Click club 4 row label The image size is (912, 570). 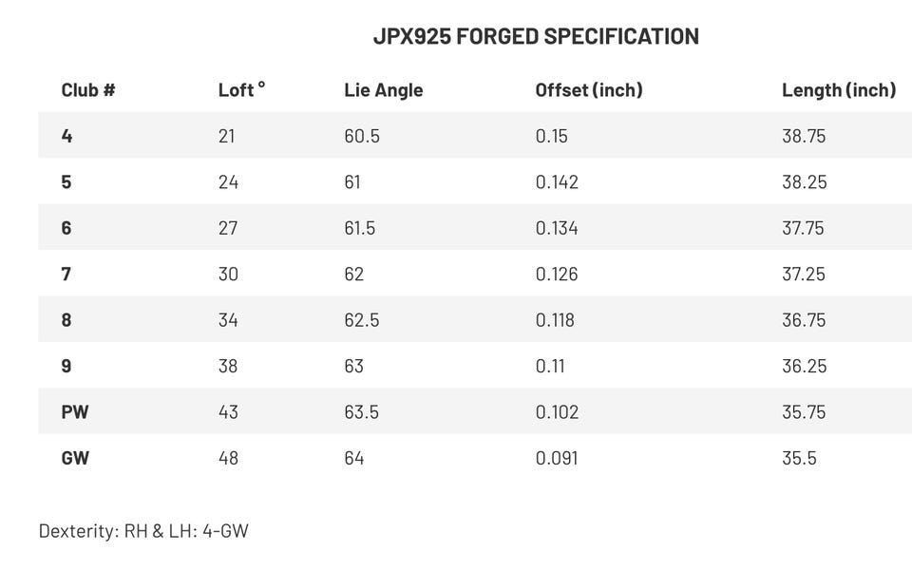tap(66, 136)
